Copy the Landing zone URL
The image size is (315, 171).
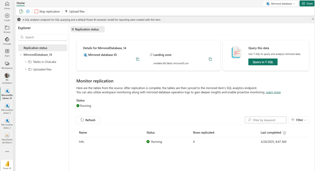(210, 59)
